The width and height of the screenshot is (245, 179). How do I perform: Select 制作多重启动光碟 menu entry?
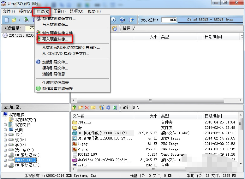click(x=72, y=89)
